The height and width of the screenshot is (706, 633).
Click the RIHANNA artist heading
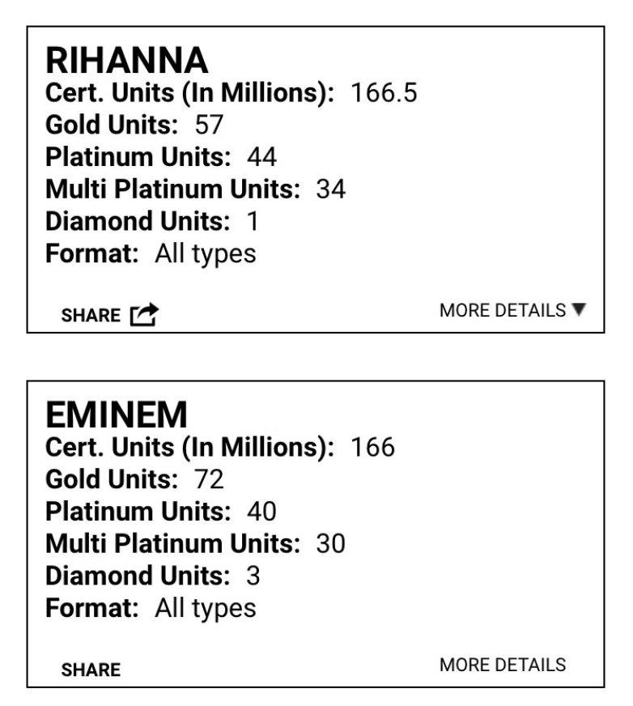pyautogui.click(x=127, y=61)
